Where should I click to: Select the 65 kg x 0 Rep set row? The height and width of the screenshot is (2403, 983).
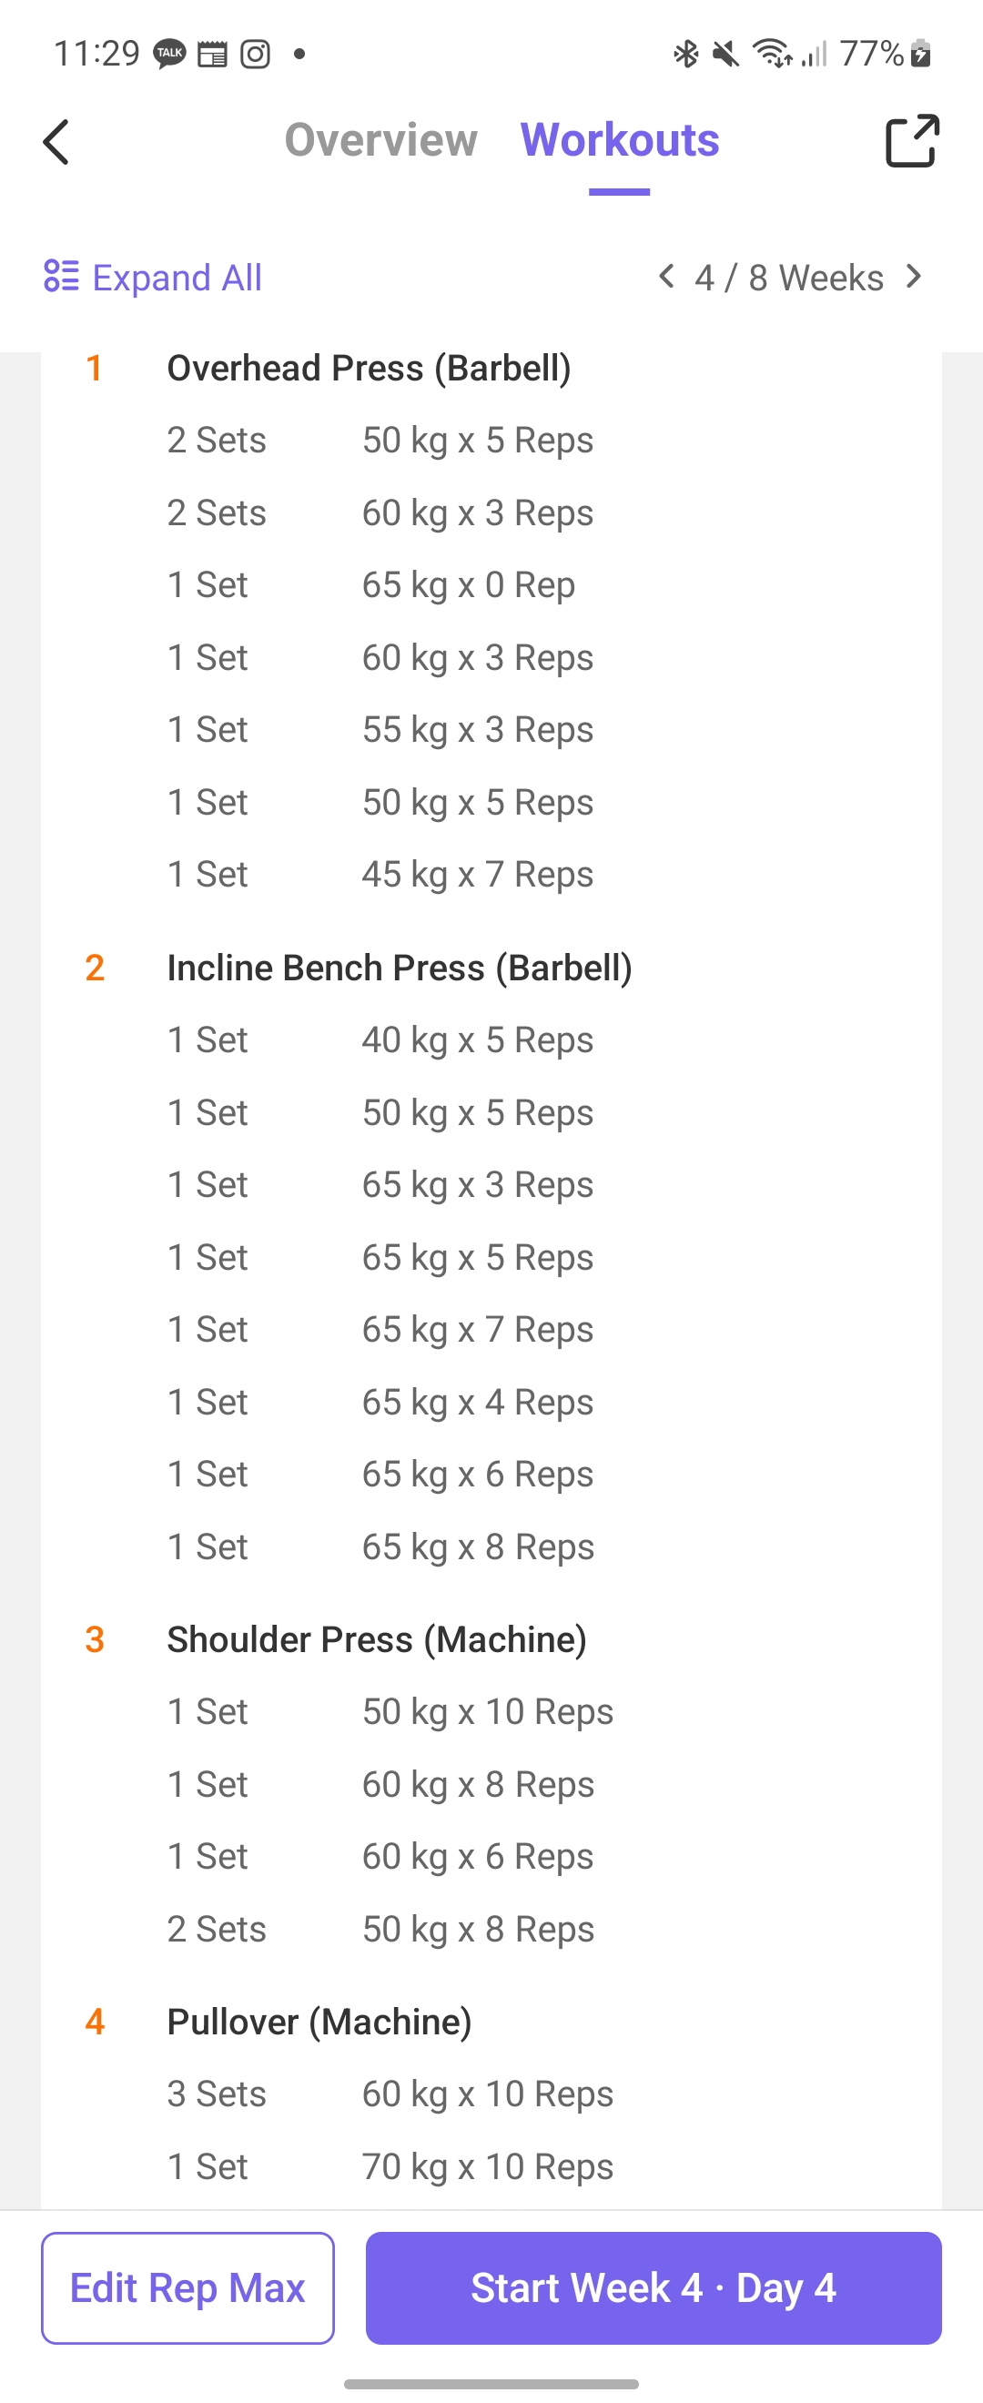491,585
